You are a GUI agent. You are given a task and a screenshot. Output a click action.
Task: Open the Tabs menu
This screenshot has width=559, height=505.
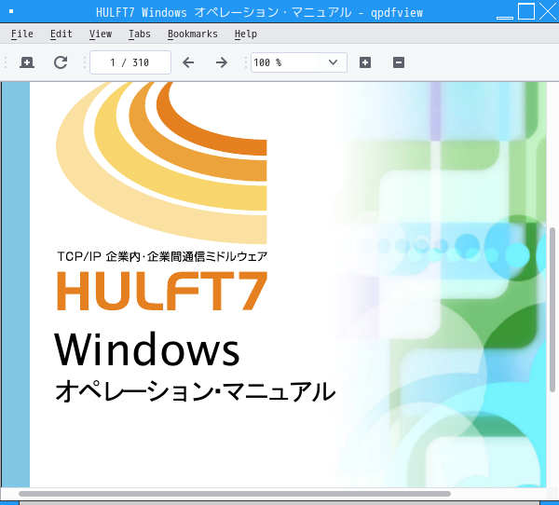pos(140,34)
